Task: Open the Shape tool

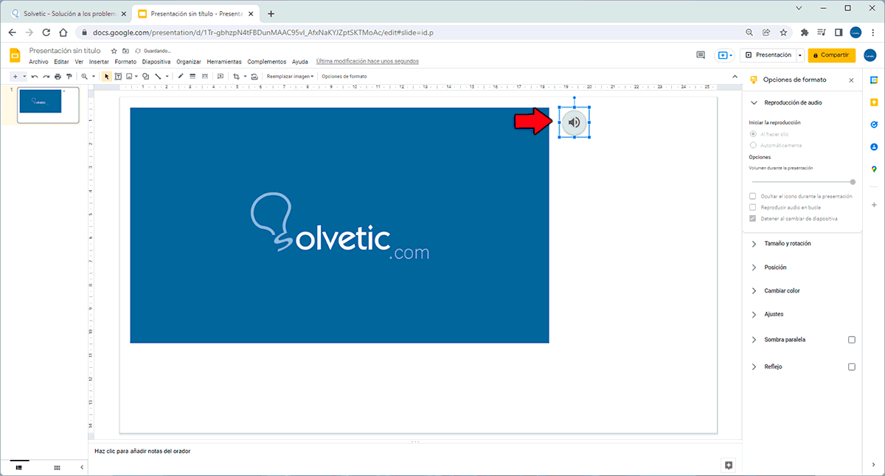Action: click(146, 77)
